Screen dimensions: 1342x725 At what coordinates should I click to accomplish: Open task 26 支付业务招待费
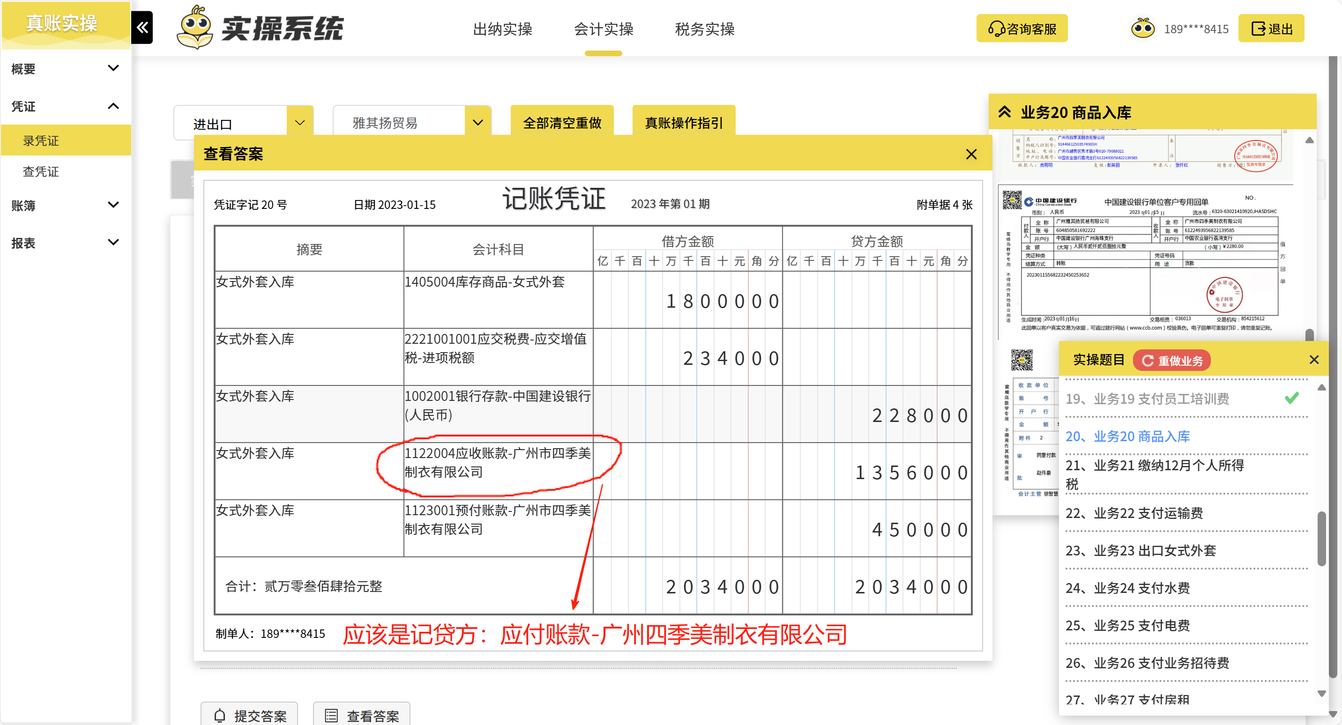(1147, 663)
